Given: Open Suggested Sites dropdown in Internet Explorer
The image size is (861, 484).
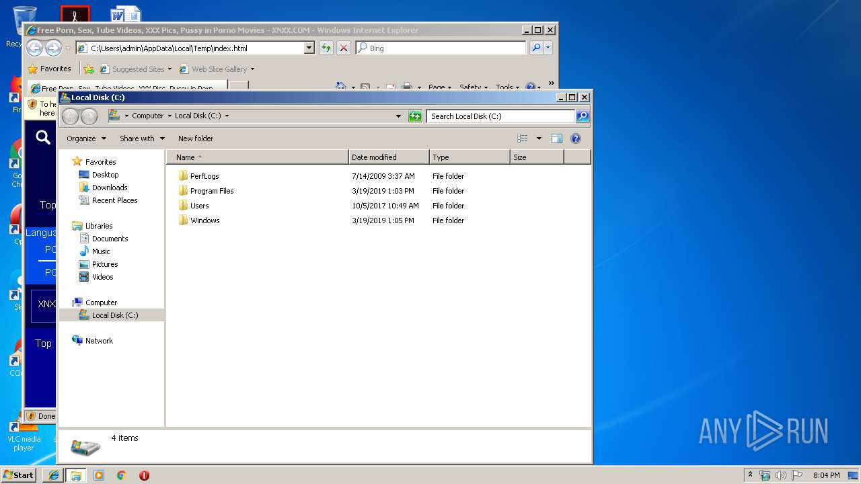Looking at the screenshot, I should point(170,69).
